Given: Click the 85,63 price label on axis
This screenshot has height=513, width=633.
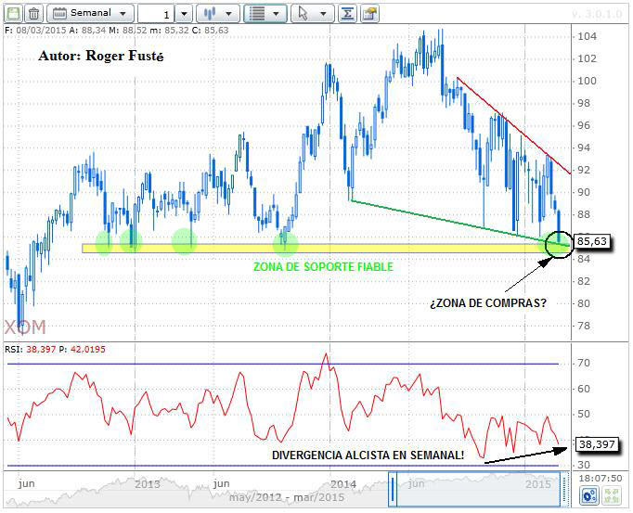Looking at the screenshot, I should 597,240.
